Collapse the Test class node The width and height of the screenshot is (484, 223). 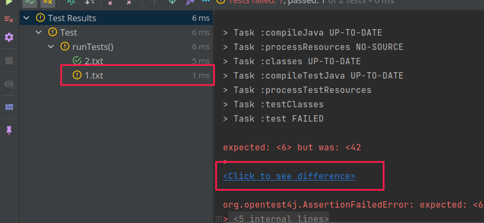pyautogui.click(x=39, y=32)
